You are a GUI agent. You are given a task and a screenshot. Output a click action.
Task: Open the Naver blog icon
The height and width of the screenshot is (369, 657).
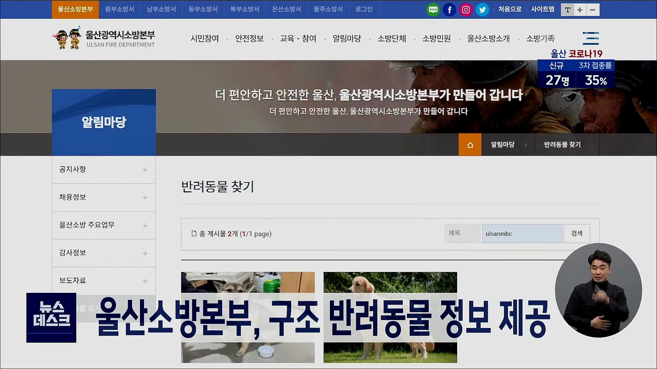coord(433,10)
